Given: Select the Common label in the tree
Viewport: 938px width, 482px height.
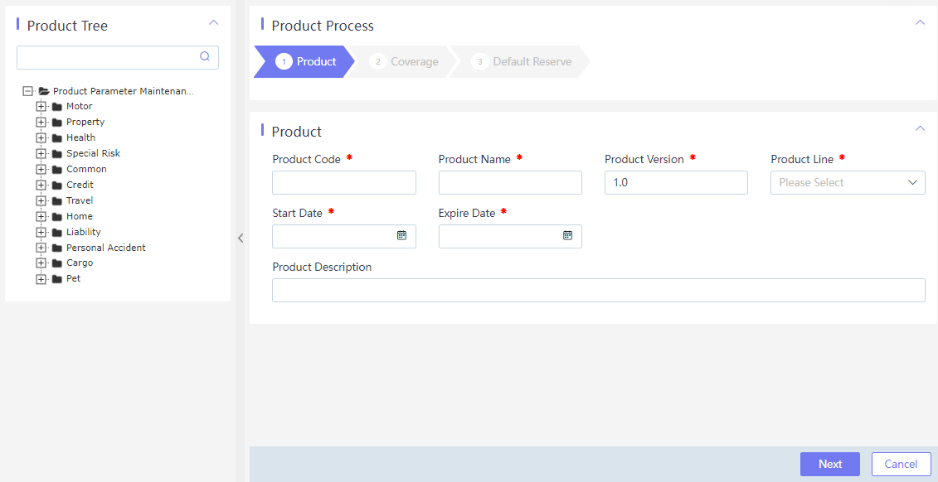Looking at the screenshot, I should [87, 169].
